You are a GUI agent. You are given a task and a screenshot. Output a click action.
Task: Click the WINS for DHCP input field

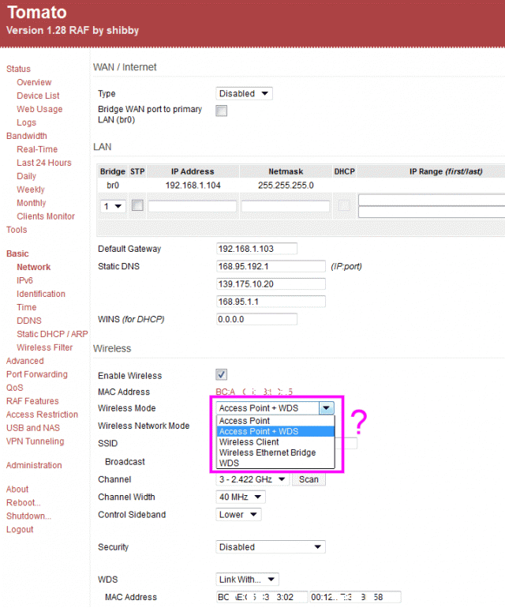click(256, 319)
